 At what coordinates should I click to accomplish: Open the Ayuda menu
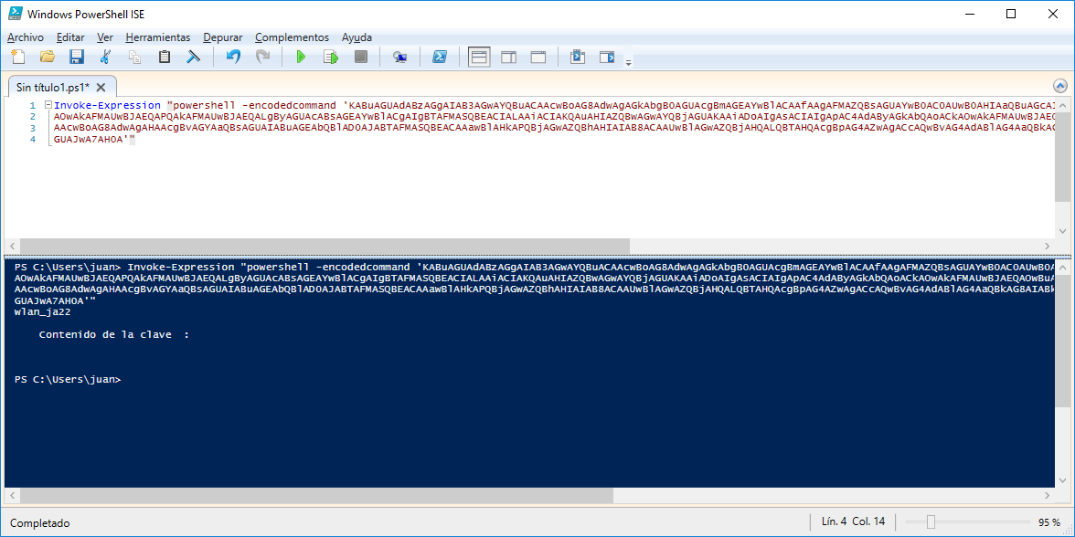pyautogui.click(x=357, y=37)
